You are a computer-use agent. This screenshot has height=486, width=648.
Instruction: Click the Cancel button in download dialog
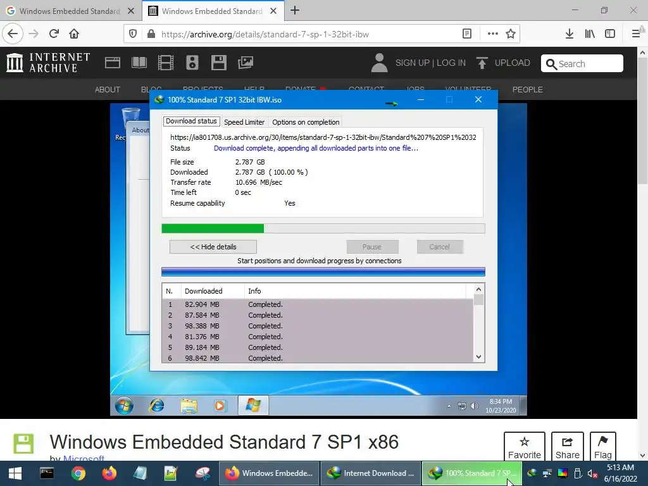click(x=440, y=247)
